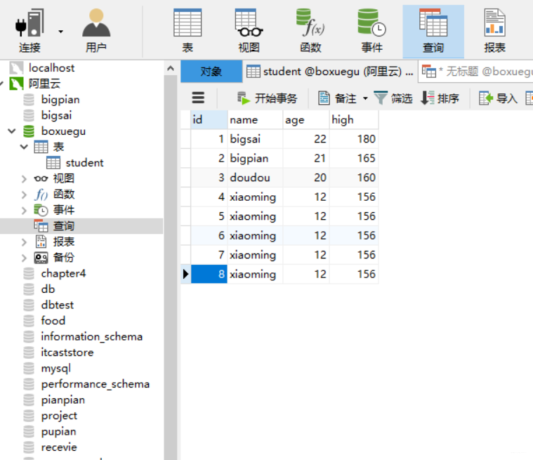Select the boxuegu database
The image size is (533, 460).
(63, 131)
